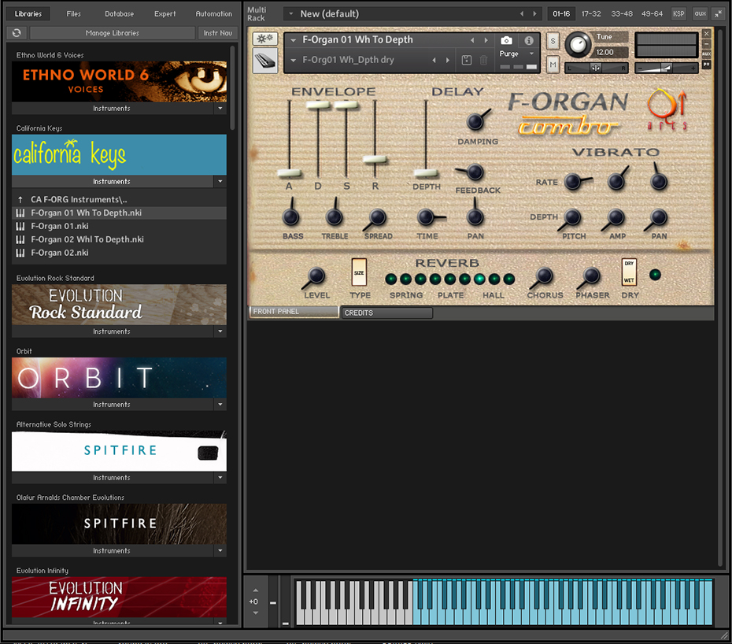Click the Treble knob
This screenshot has width=732, height=644.
334,217
